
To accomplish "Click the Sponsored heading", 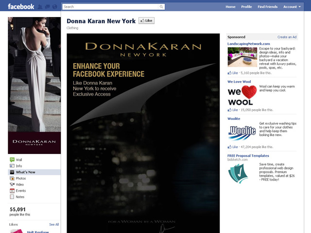I will tap(236, 37).
